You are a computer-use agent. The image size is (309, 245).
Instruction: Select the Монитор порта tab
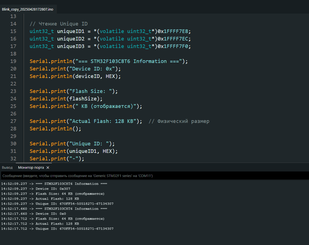pyautogui.click(x=31, y=168)
